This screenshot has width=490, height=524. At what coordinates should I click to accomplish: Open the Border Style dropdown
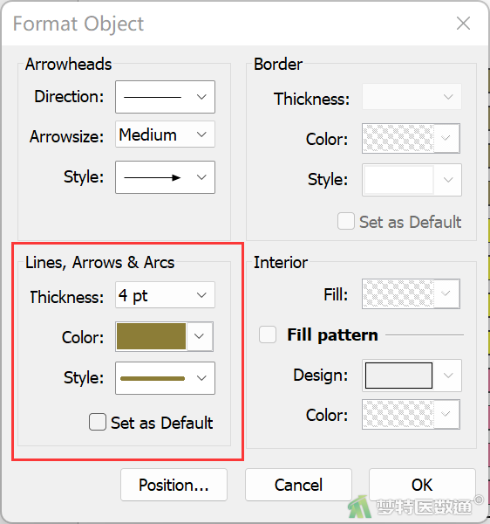click(x=412, y=180)
